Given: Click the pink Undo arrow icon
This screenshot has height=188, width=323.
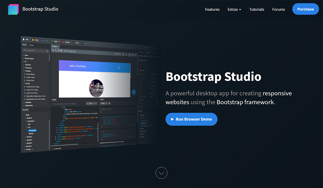Looking at the screenshot, I should coord(73,42).
